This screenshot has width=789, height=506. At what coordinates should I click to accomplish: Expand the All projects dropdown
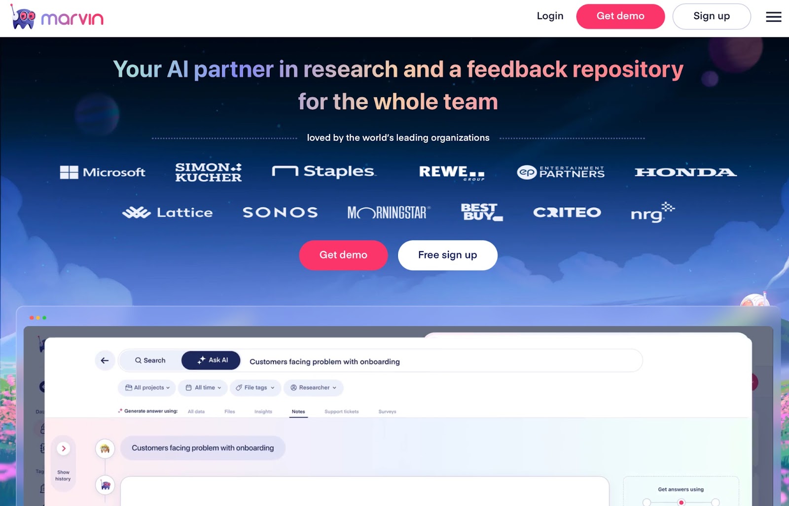point(147,388)
